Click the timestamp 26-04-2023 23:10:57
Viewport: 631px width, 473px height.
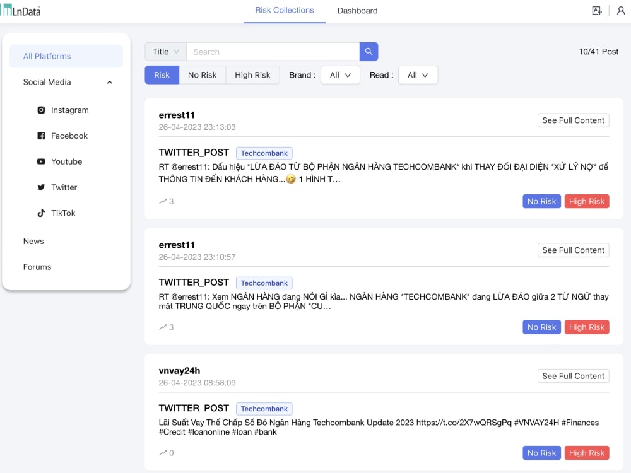pos(197,257)
